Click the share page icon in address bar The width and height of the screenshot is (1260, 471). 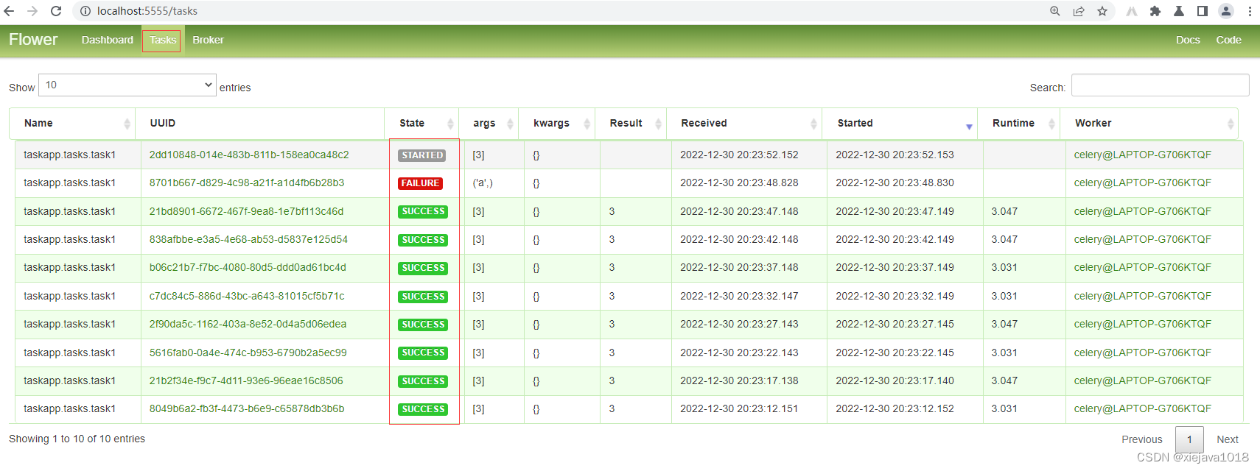pos(1079,11)
